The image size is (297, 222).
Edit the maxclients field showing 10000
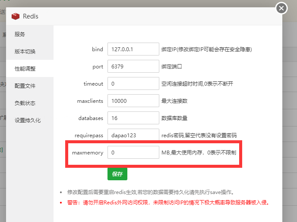point(133,101)
